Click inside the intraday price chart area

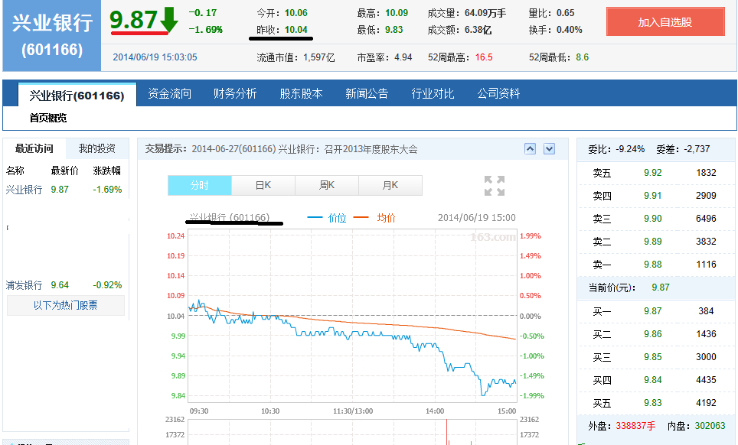[x=352, y=316]
